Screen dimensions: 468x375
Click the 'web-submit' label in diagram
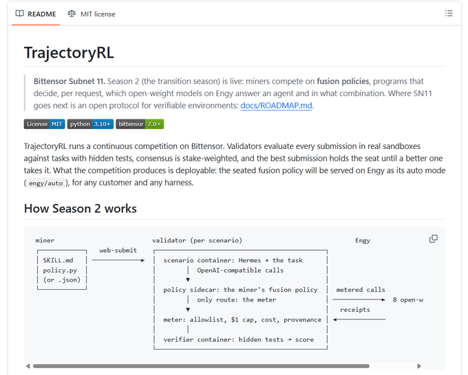118,251
